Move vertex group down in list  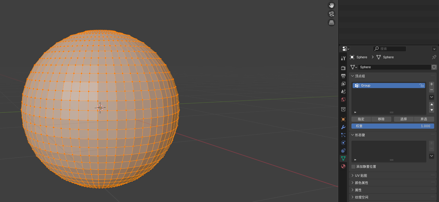click(x=432, y=110)
